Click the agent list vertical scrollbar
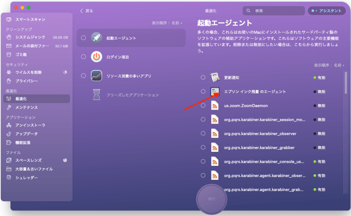Image resolution: width=351 pixels, height=216 pixels. pyautogui.click(x=346, y=83)
